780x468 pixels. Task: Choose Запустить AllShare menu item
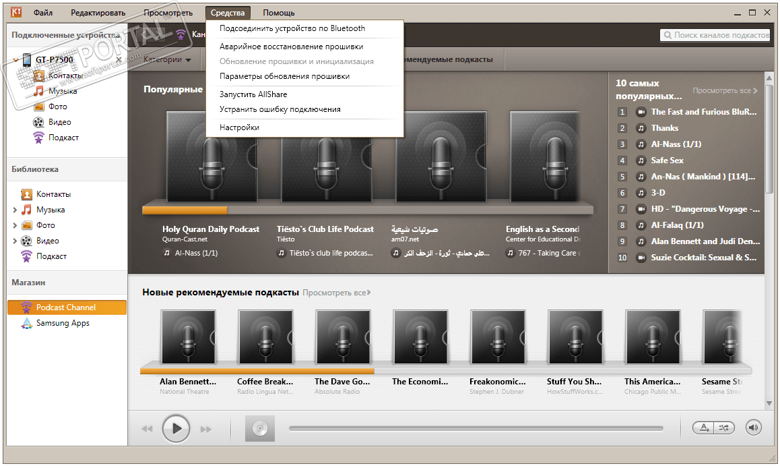(253, 94)
